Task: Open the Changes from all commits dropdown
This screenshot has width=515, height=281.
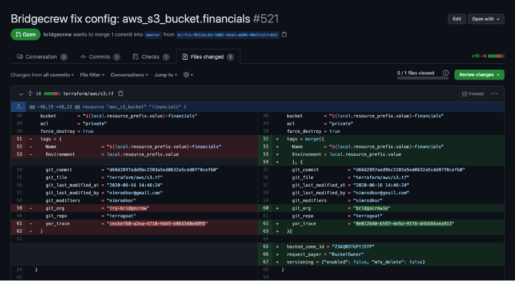Action: click(x=42, y=75)
